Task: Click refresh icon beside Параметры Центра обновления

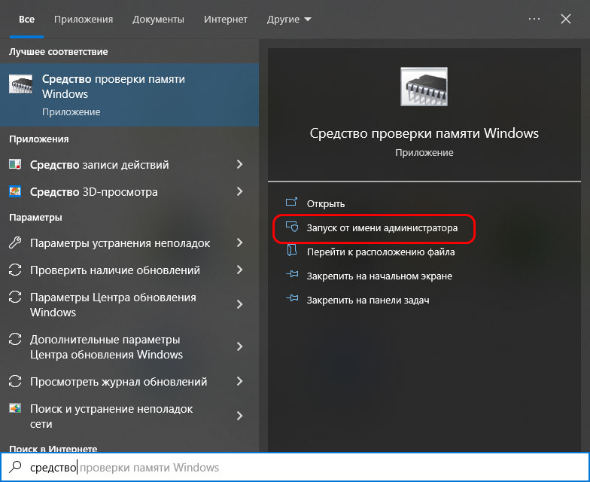Action: click(x=15, y=297)
